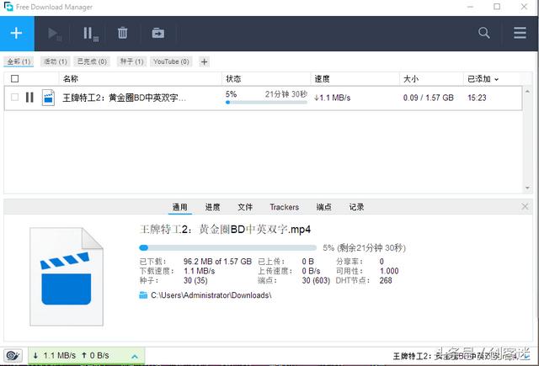Click the row speed ↓1.1 MB/s
This screenshot has height=366, width=539.
[x=332, y=98]
